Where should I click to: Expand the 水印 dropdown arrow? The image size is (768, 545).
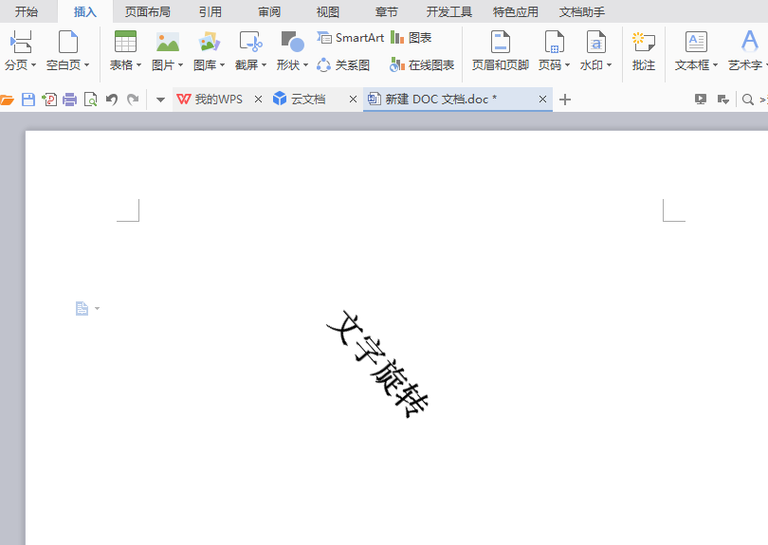tap(609, 65)
